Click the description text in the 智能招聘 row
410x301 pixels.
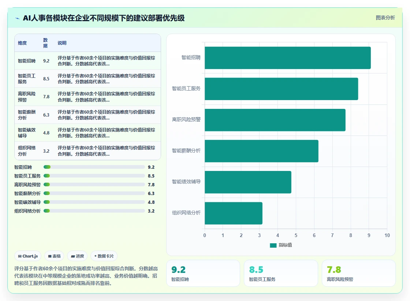(107, 61)
